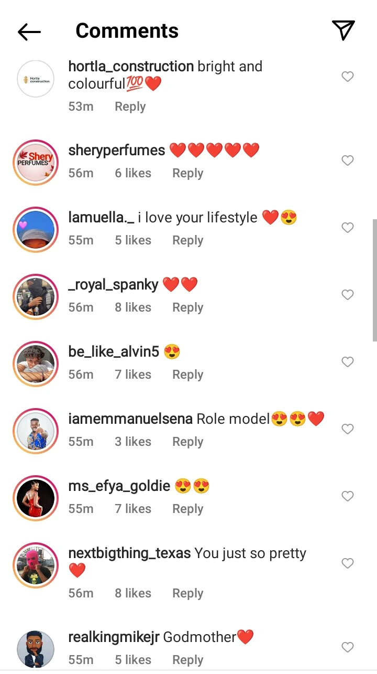
Task: Heart realkingmikejr's Godmother comment
Action: 348,647
